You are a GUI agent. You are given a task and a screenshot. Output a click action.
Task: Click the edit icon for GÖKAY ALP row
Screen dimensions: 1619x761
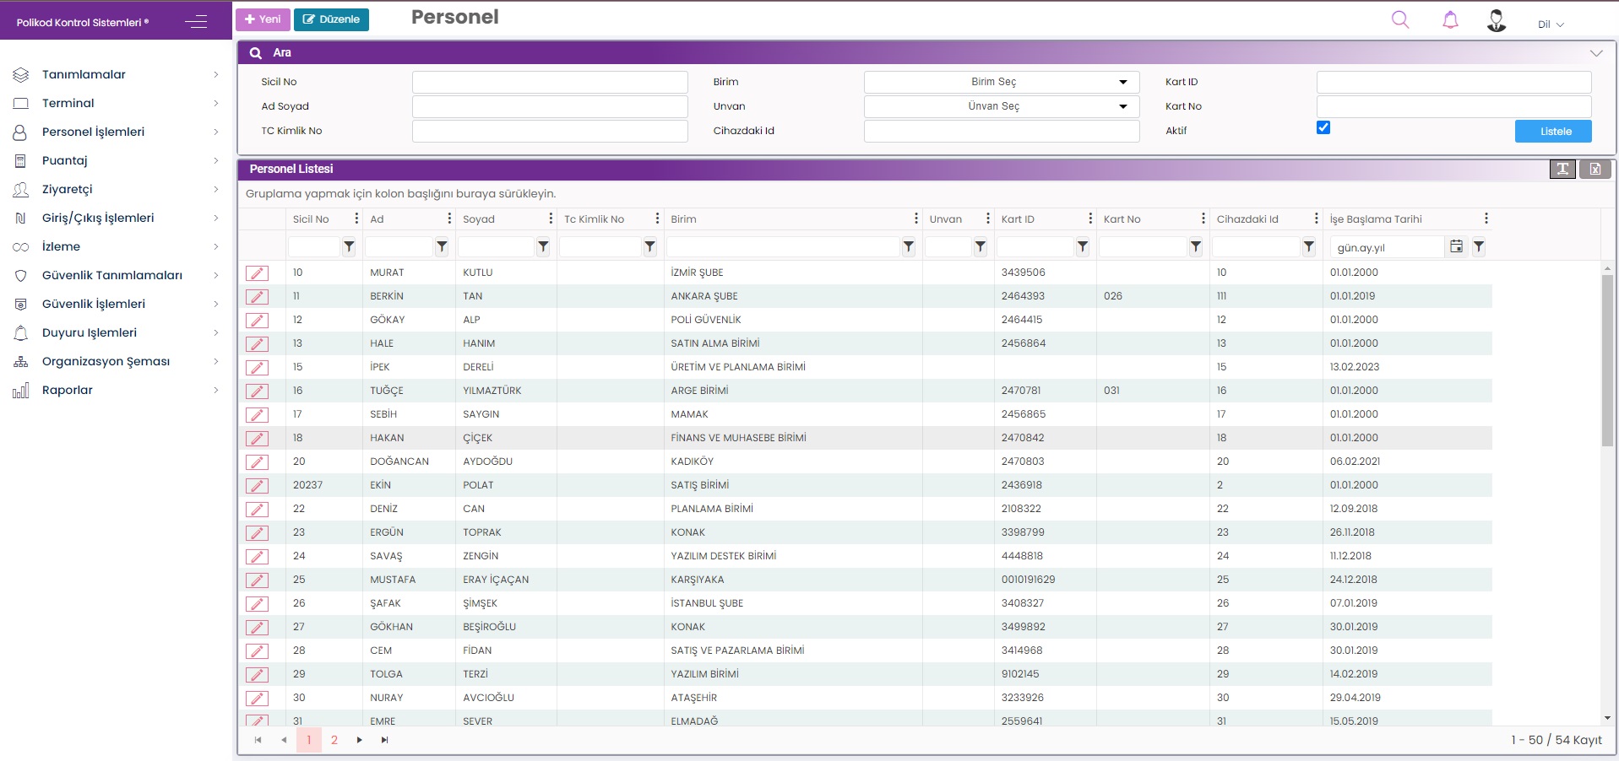[258, 320]
